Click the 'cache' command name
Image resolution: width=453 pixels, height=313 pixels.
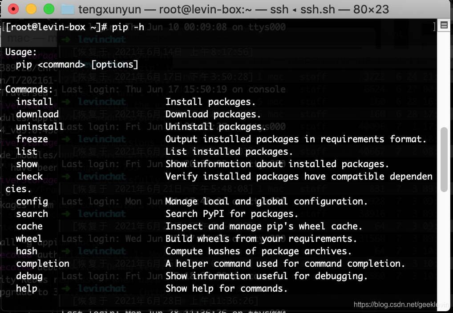click(x=29, y=226)
